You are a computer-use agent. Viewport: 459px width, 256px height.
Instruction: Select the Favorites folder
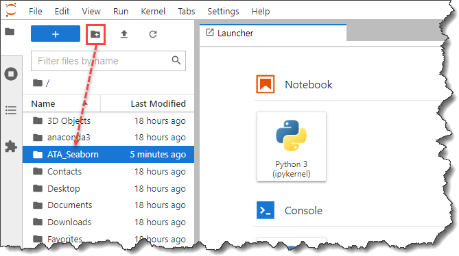108,239
